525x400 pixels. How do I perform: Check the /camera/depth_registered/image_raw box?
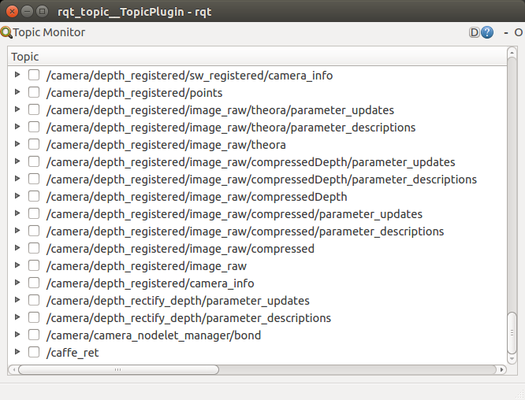click(34, 265)
